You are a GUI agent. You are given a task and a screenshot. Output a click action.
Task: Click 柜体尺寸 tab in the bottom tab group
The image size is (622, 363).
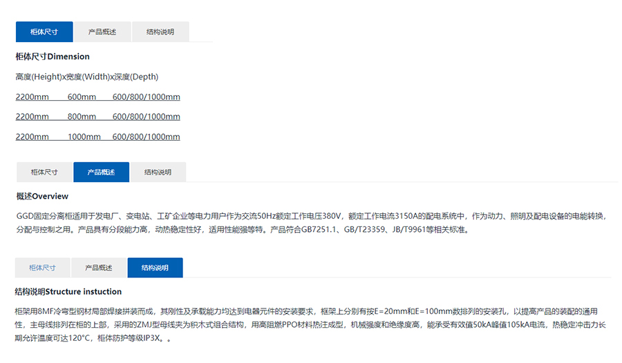(42, 267)
